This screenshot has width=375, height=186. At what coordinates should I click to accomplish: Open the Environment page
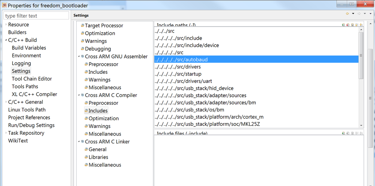[26, 55]
